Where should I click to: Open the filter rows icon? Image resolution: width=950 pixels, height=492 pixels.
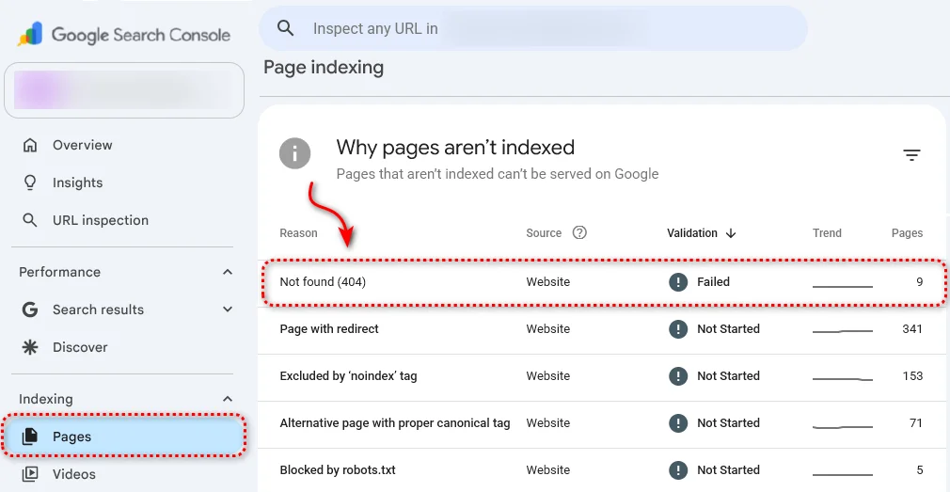pos(911,155)
